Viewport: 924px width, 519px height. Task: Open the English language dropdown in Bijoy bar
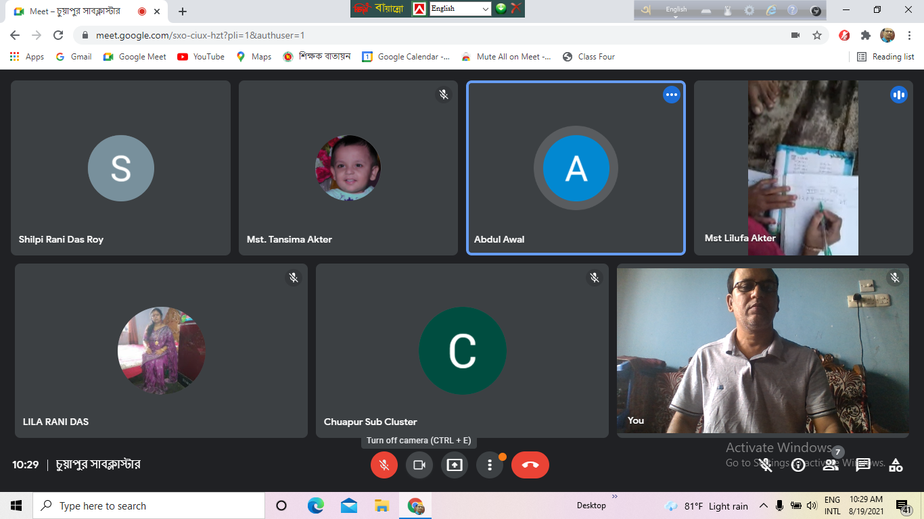461,9
